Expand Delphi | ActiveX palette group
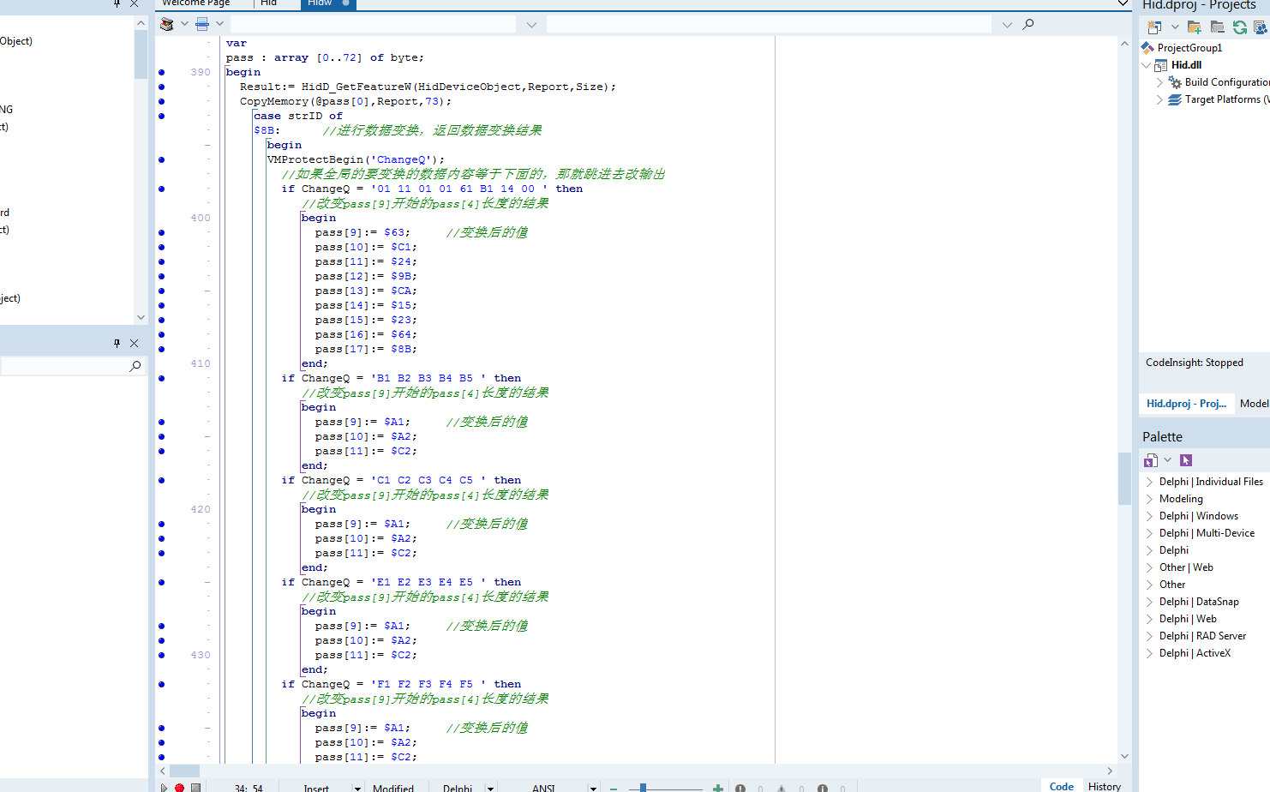Screen dimensions: 1270x792 tap(1150, 653)
